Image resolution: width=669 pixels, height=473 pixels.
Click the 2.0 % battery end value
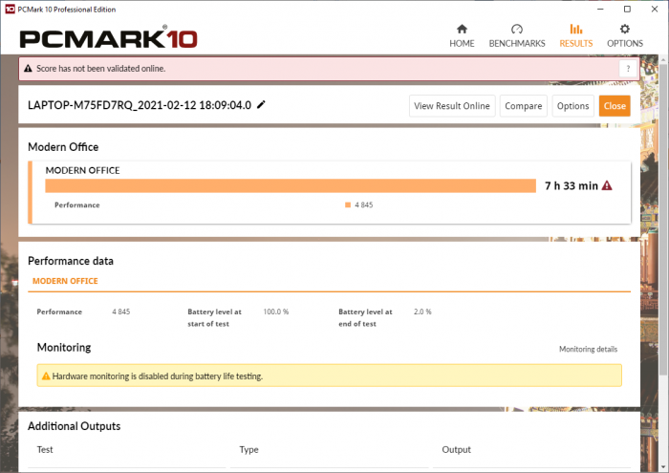pos(422,312)
